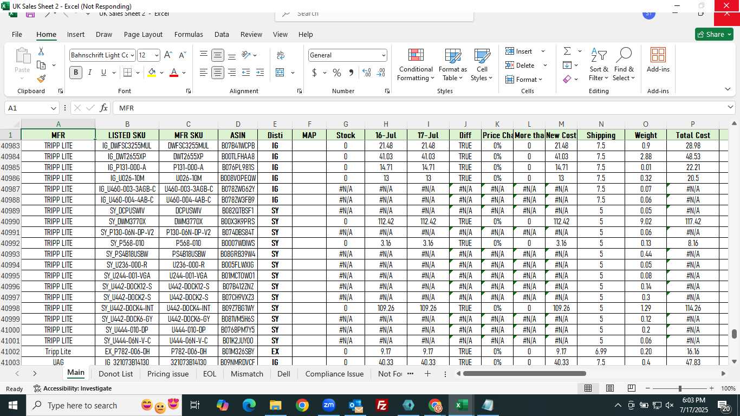This screenshot has height=416, width=740.
Task: Open the Compliance Issue sheet tab
Action: pyautogui.click(x=334, y=374)
